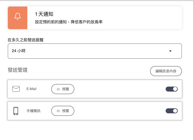Viewport: 193px width, 140px height.
Task: Click the dropdown arrow of reminder time
Action: (170, 51)
